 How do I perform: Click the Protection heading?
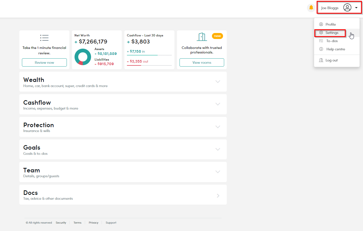[38, 125]
